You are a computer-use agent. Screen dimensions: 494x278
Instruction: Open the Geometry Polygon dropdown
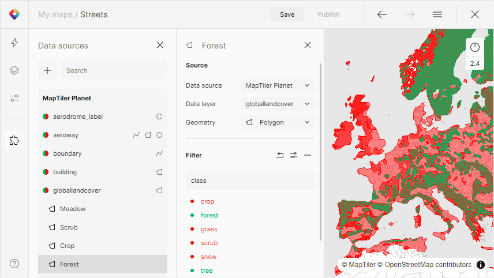pos(278,122)
